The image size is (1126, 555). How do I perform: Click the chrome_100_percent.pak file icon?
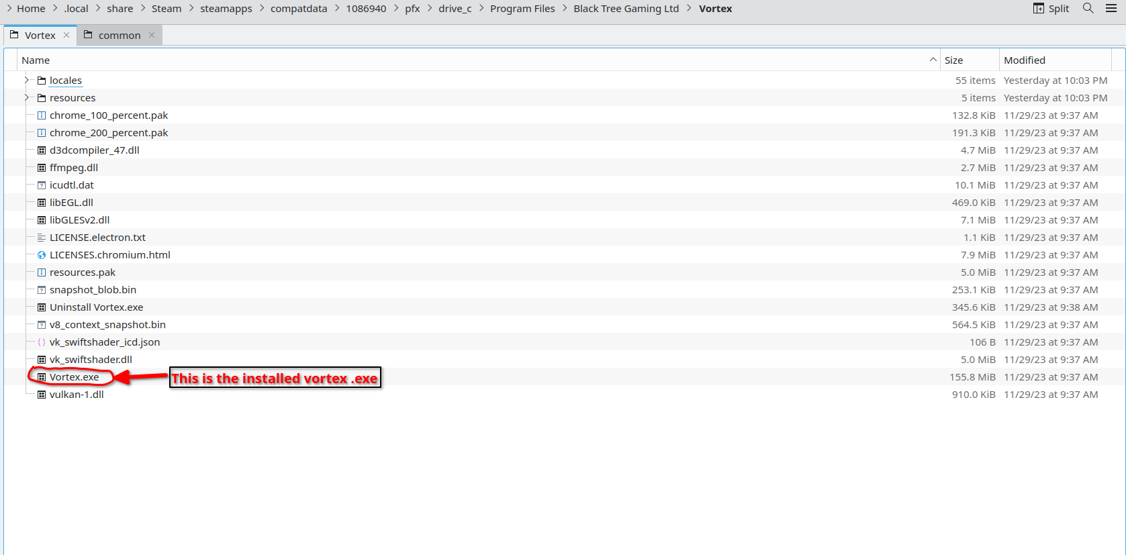click(42, 115)
